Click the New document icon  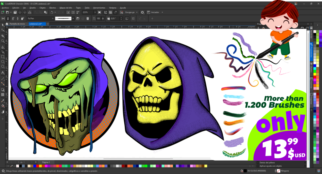[3, 12]
